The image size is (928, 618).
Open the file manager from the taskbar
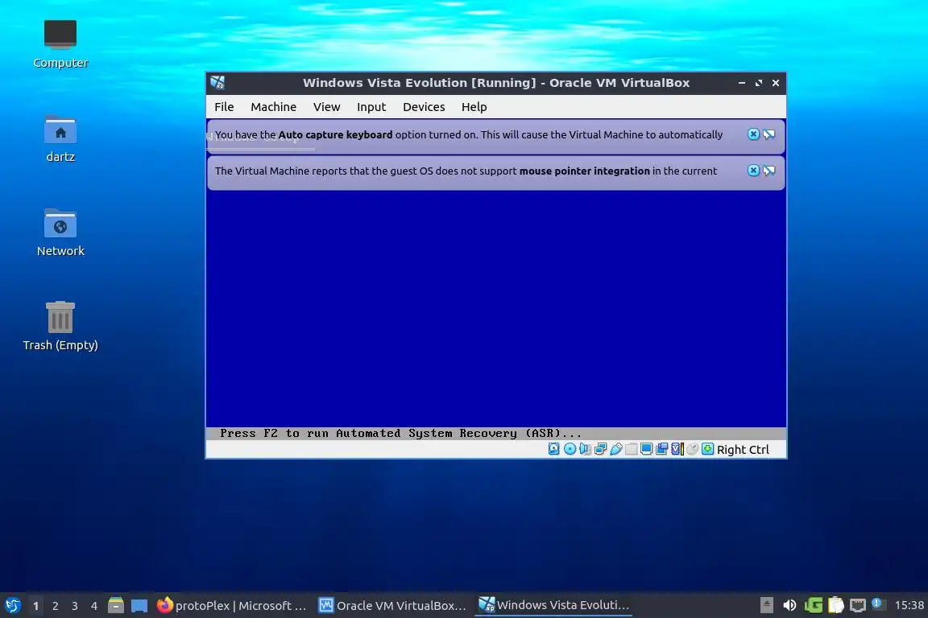[116, 605]
